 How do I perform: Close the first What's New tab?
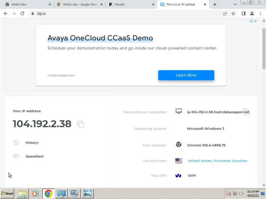click(50, 4)
